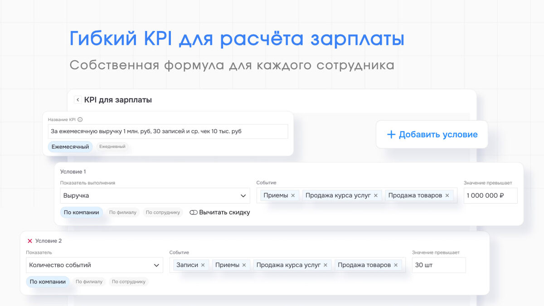This screenshot has width=544, height=306.
Task: Open info tooltip next to Название KPI
Action: click(80, 120)
